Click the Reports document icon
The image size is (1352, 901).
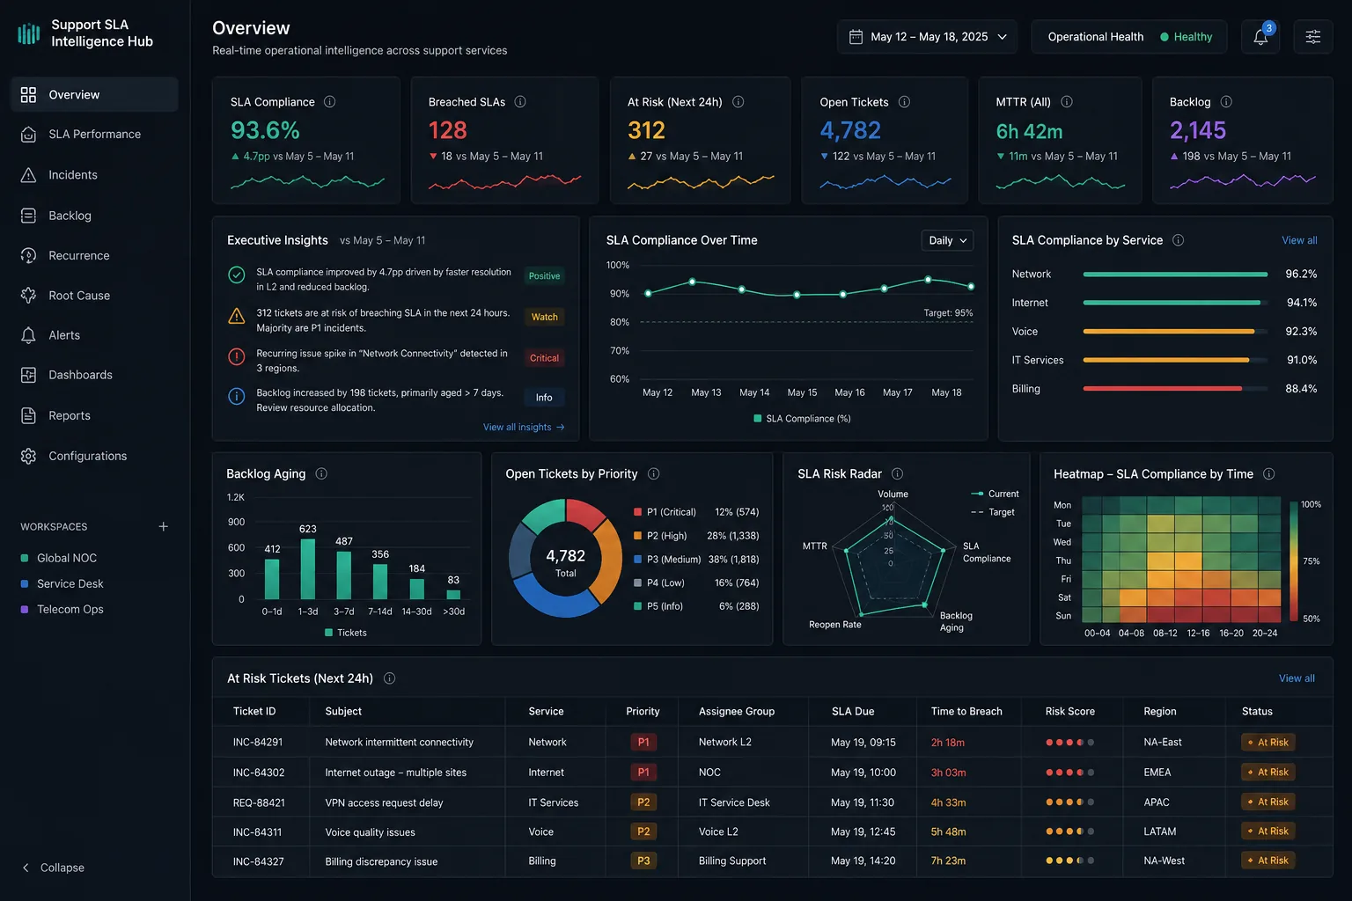[28, 415]
